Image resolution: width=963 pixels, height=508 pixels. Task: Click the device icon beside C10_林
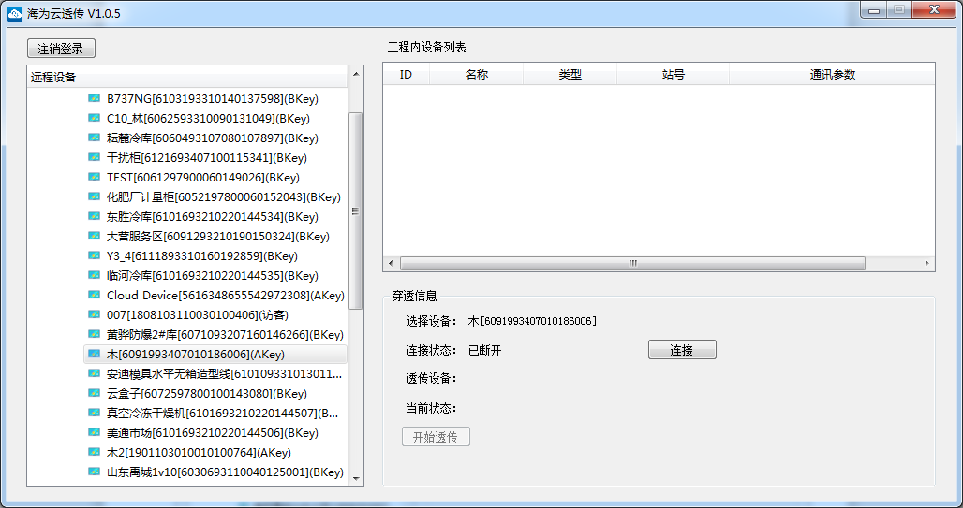tap(94, 118)
